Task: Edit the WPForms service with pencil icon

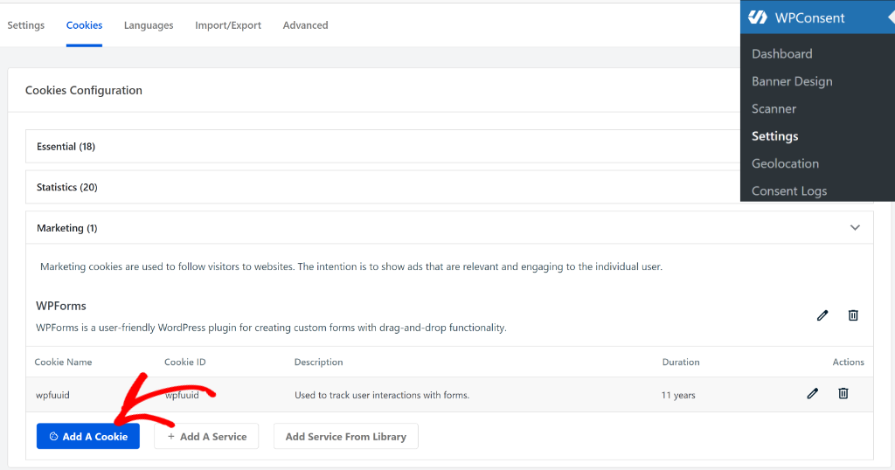Action: [x=822, y=315]
